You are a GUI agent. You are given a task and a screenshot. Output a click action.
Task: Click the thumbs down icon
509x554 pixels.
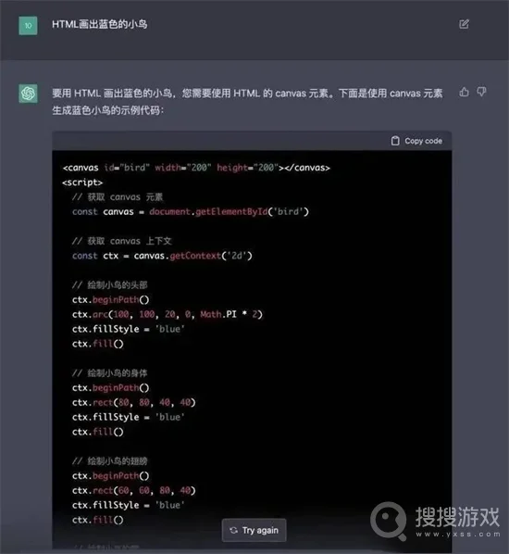[481, 92]
